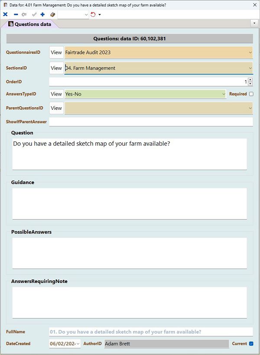Image resolution: width=260 pixels, height=355 pixels.
Task: Open the Yes-No answers type dropdown
Action: pos(223,94)
